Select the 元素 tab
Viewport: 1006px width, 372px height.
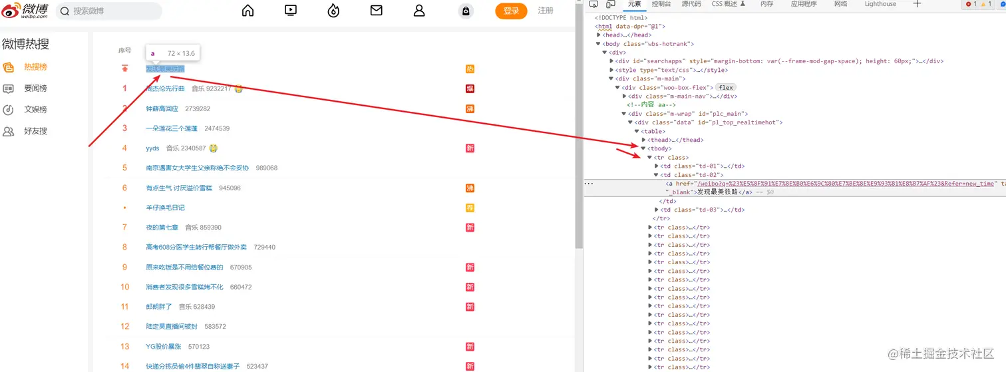[x=634, y=4]
